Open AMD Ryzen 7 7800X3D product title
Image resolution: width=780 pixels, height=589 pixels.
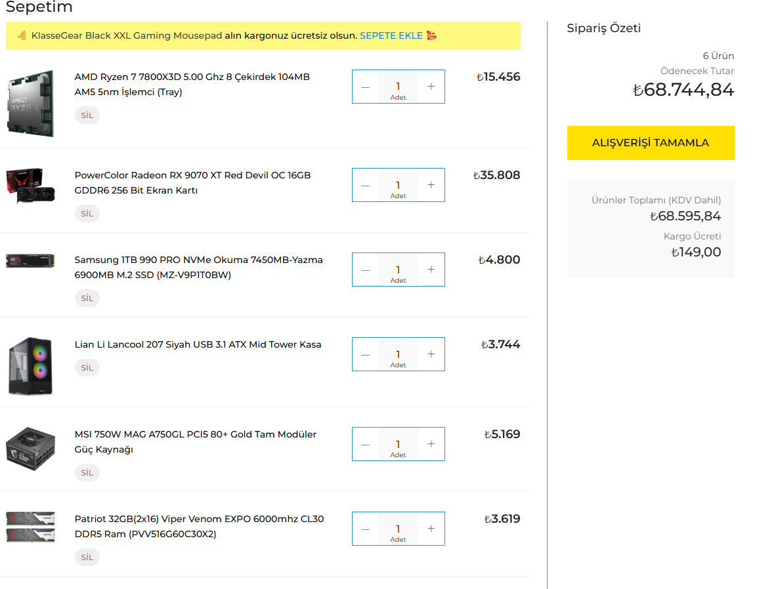[x=192, y=85]
